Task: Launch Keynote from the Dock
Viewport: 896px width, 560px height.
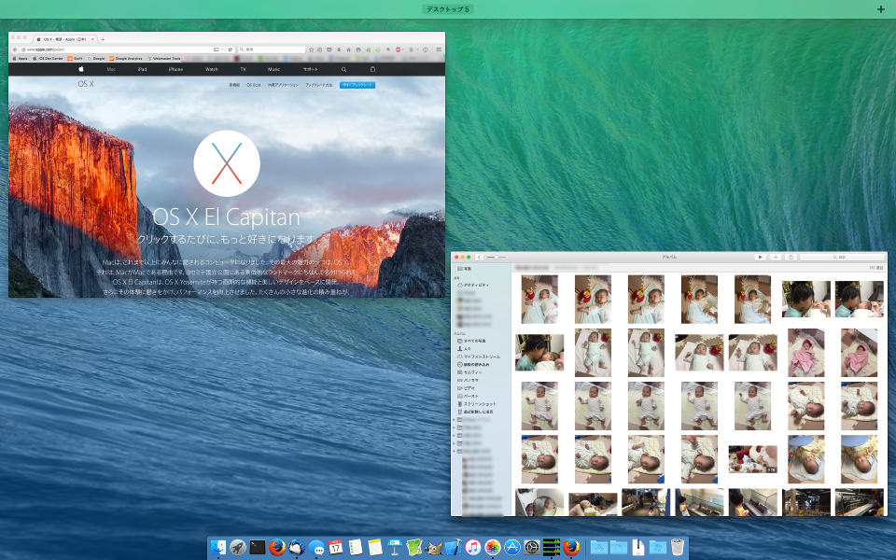Action: [394, 548]
